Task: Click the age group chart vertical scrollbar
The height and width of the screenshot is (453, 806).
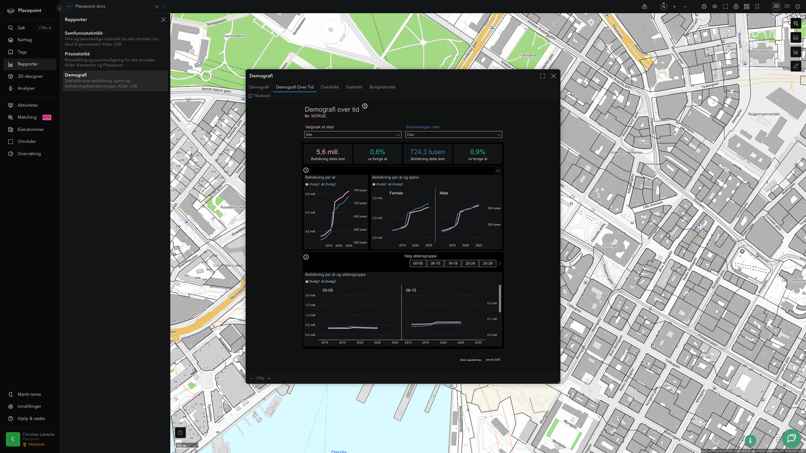Action: 500,299
